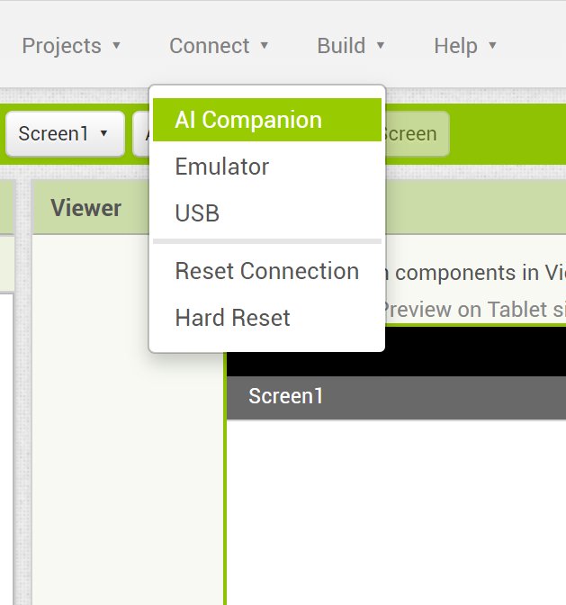566x605 pixels.
Task: Click the triangle next to Build
Action: 380,46
